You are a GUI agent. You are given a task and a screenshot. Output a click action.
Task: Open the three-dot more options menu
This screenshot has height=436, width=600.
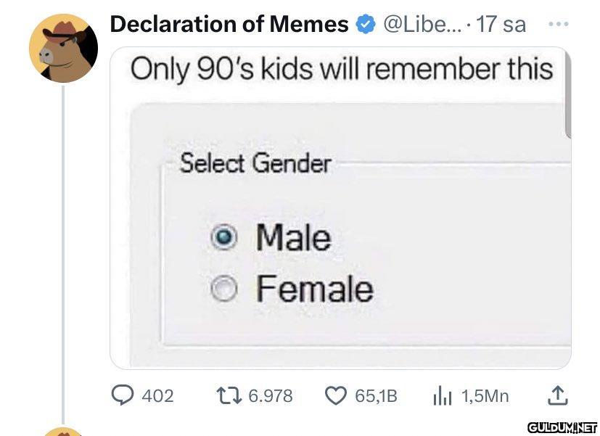coord(558,24)
